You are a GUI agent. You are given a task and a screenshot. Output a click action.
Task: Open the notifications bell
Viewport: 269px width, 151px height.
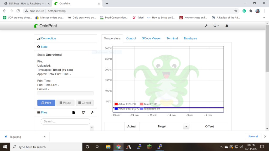pyautogui.click(x=227, y=26)
